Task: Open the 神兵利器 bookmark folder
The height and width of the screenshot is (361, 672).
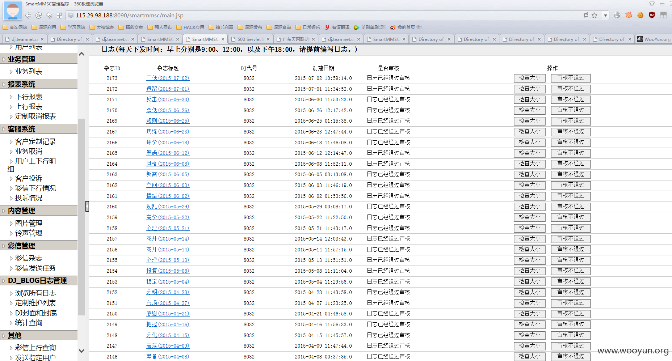Action: tap(221, 27)
